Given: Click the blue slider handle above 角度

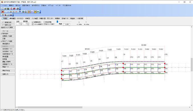Looking at the screenshot, I should tap(57, 22).
